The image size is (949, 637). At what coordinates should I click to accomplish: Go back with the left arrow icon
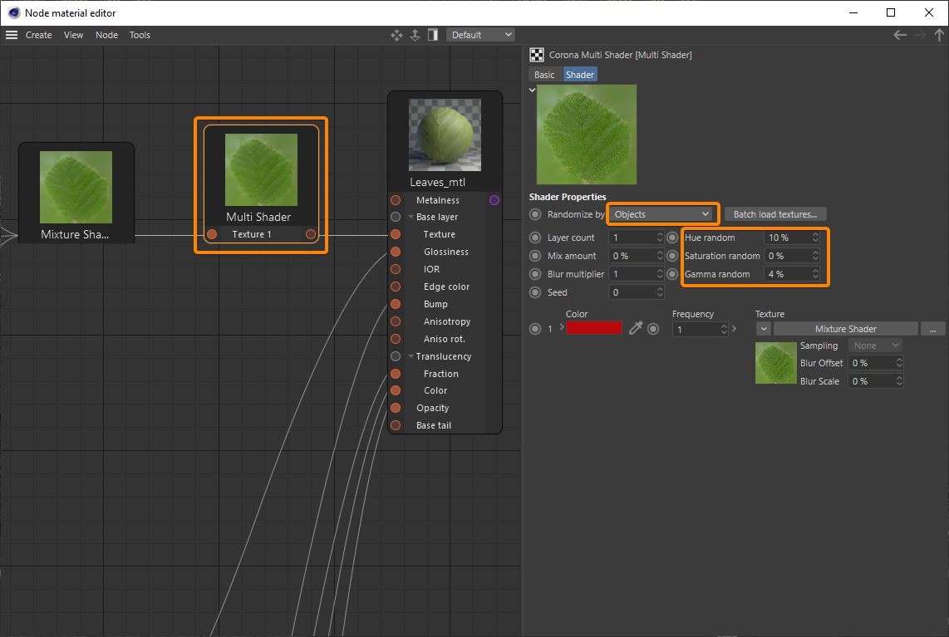click(x=900, y=35)
